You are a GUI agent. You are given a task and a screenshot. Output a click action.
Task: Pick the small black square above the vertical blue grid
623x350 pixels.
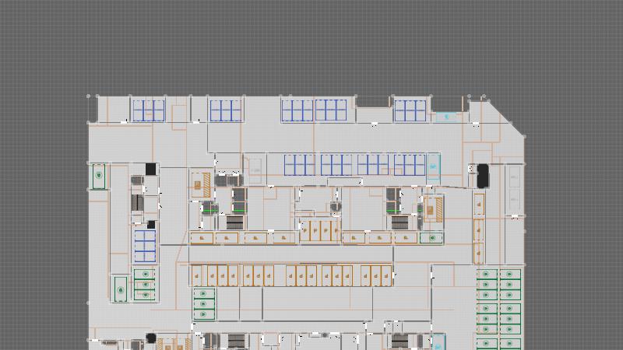pos(151,225)
